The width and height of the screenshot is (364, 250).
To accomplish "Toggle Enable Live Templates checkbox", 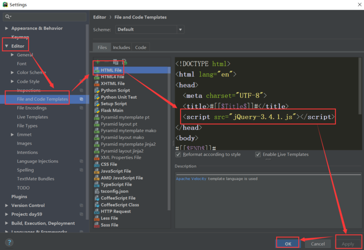I will click(x=258, y=154).
